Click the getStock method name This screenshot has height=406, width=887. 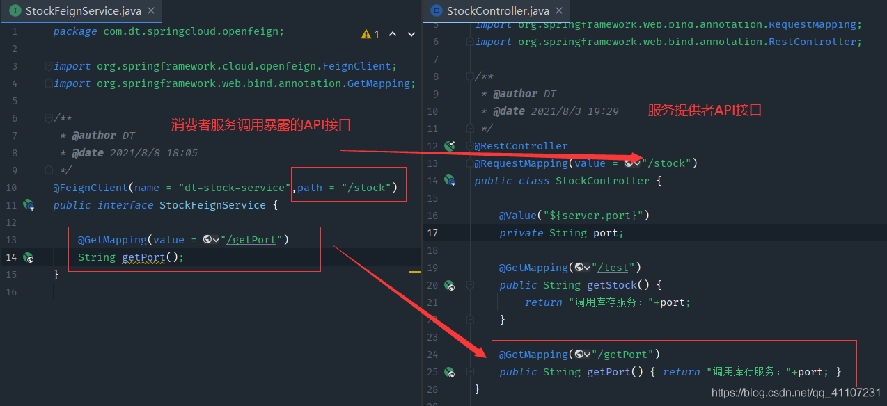(x=612, y=285)
